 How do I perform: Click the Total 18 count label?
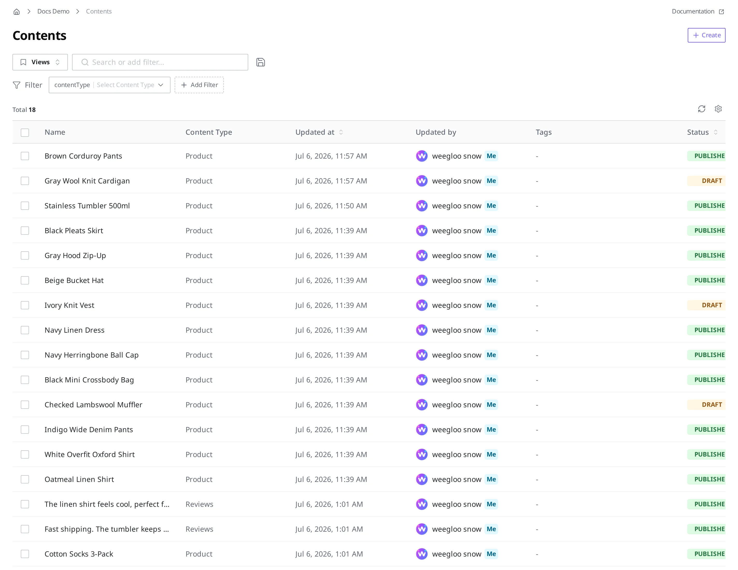point(24,110)
